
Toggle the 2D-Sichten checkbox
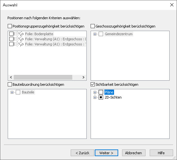point(101,97)
